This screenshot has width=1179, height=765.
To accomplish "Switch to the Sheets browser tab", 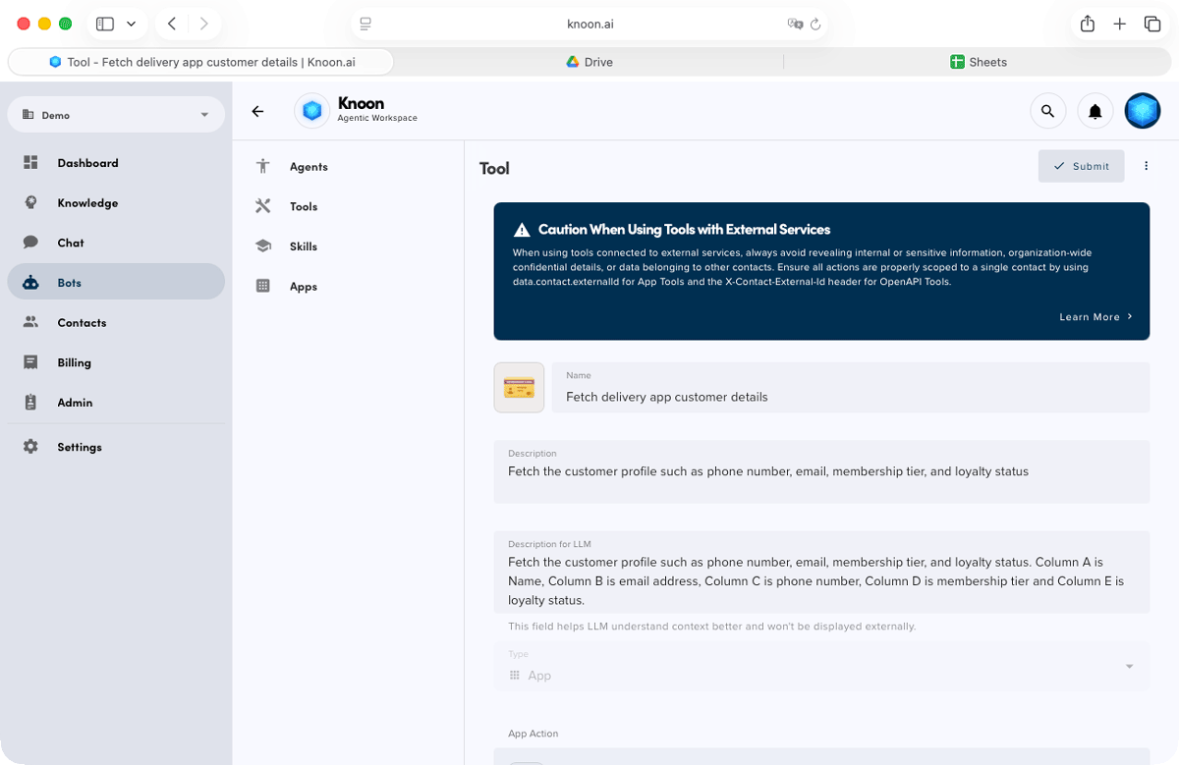I will point(978,62).
